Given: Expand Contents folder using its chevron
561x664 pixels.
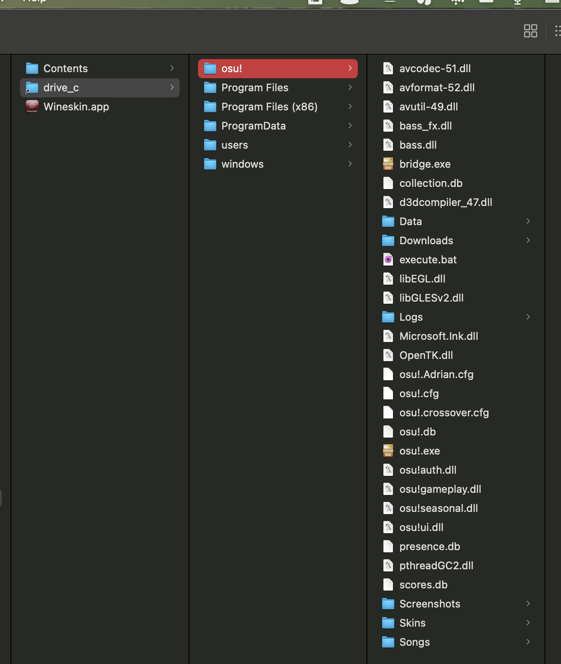Looking at the screenshot, I should (x=172, y=68).
